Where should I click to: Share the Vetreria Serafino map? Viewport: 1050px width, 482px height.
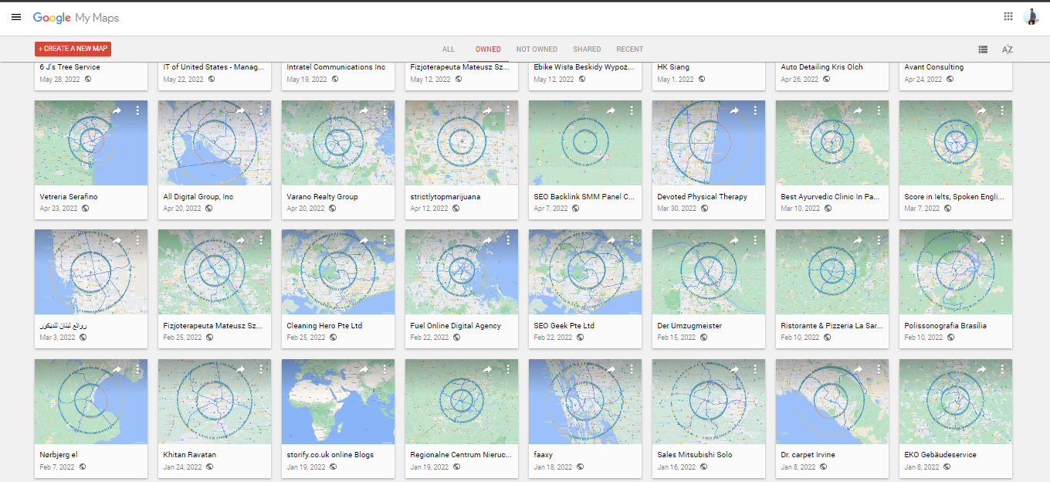click(117, 110)
